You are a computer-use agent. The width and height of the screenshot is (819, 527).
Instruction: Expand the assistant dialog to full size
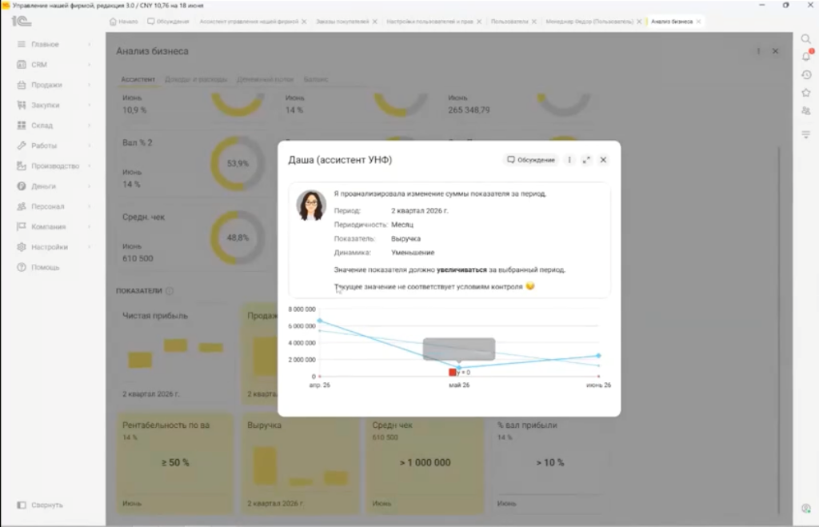tap(586, 160)
